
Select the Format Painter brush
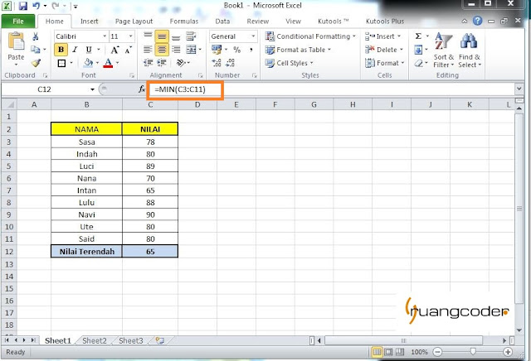coord(36,63)
